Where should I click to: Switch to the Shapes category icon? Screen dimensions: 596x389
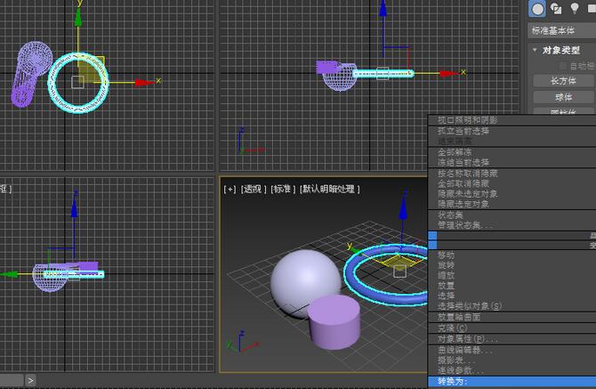point(557,9)
